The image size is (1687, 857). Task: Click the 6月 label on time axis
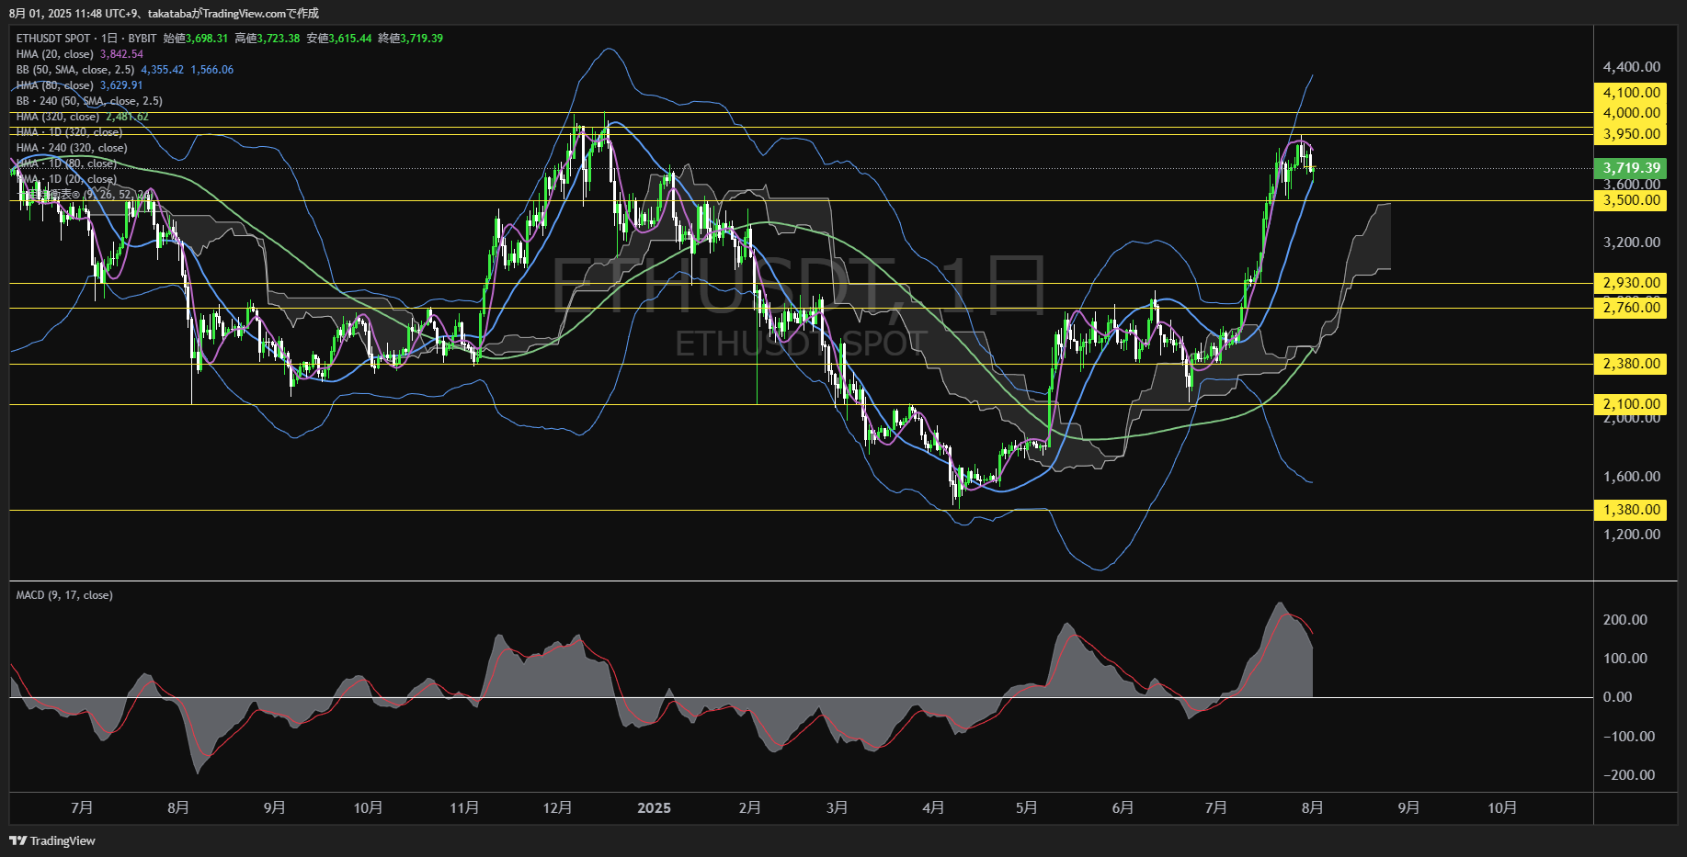click(1123, 808)
